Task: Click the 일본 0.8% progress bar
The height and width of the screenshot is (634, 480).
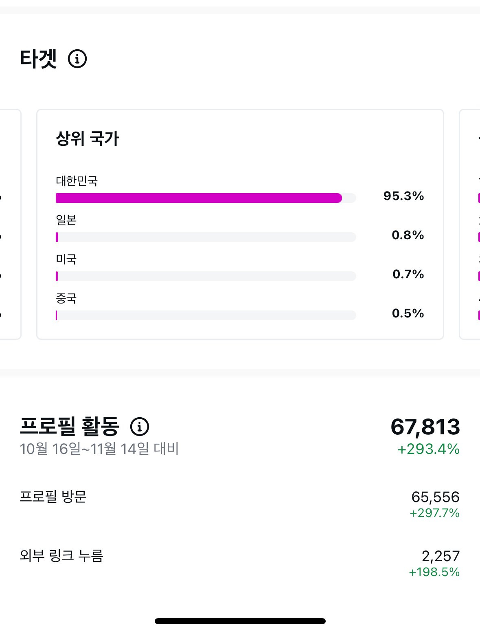Action: (206, 237)
